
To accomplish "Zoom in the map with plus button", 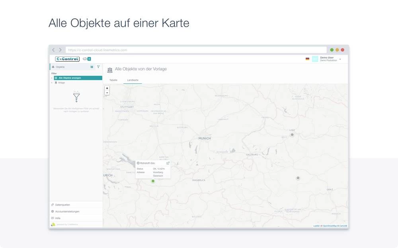I will (x=107, y=88).
